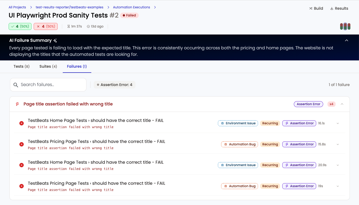
Task: Click the AI sparkle icon beside Failure Summary
Action: (55, 40)
